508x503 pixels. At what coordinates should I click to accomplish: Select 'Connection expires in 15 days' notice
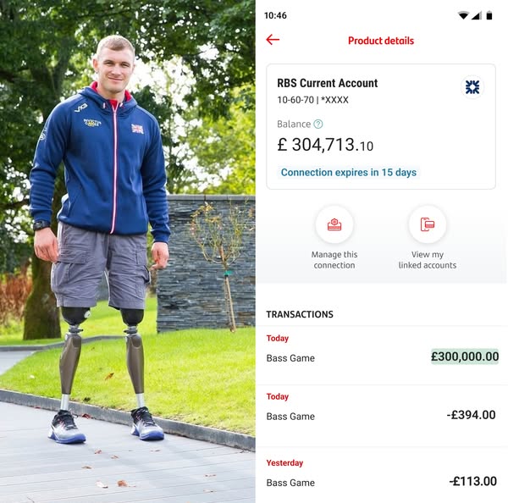(x=348, y=173)
